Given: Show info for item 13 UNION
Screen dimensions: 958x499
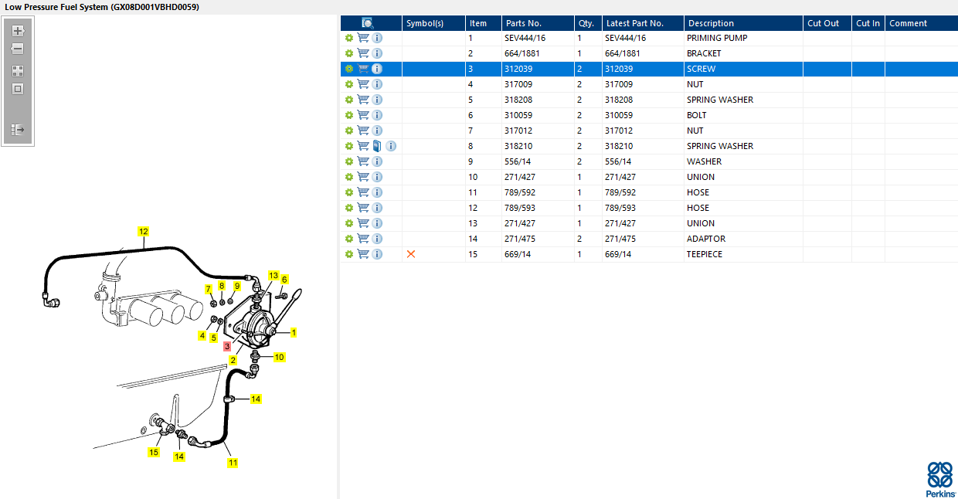Looking at the screenshot, I should click(x=377, y=223).
